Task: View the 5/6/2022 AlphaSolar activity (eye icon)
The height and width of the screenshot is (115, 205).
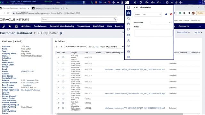Action: coord(63,108)
